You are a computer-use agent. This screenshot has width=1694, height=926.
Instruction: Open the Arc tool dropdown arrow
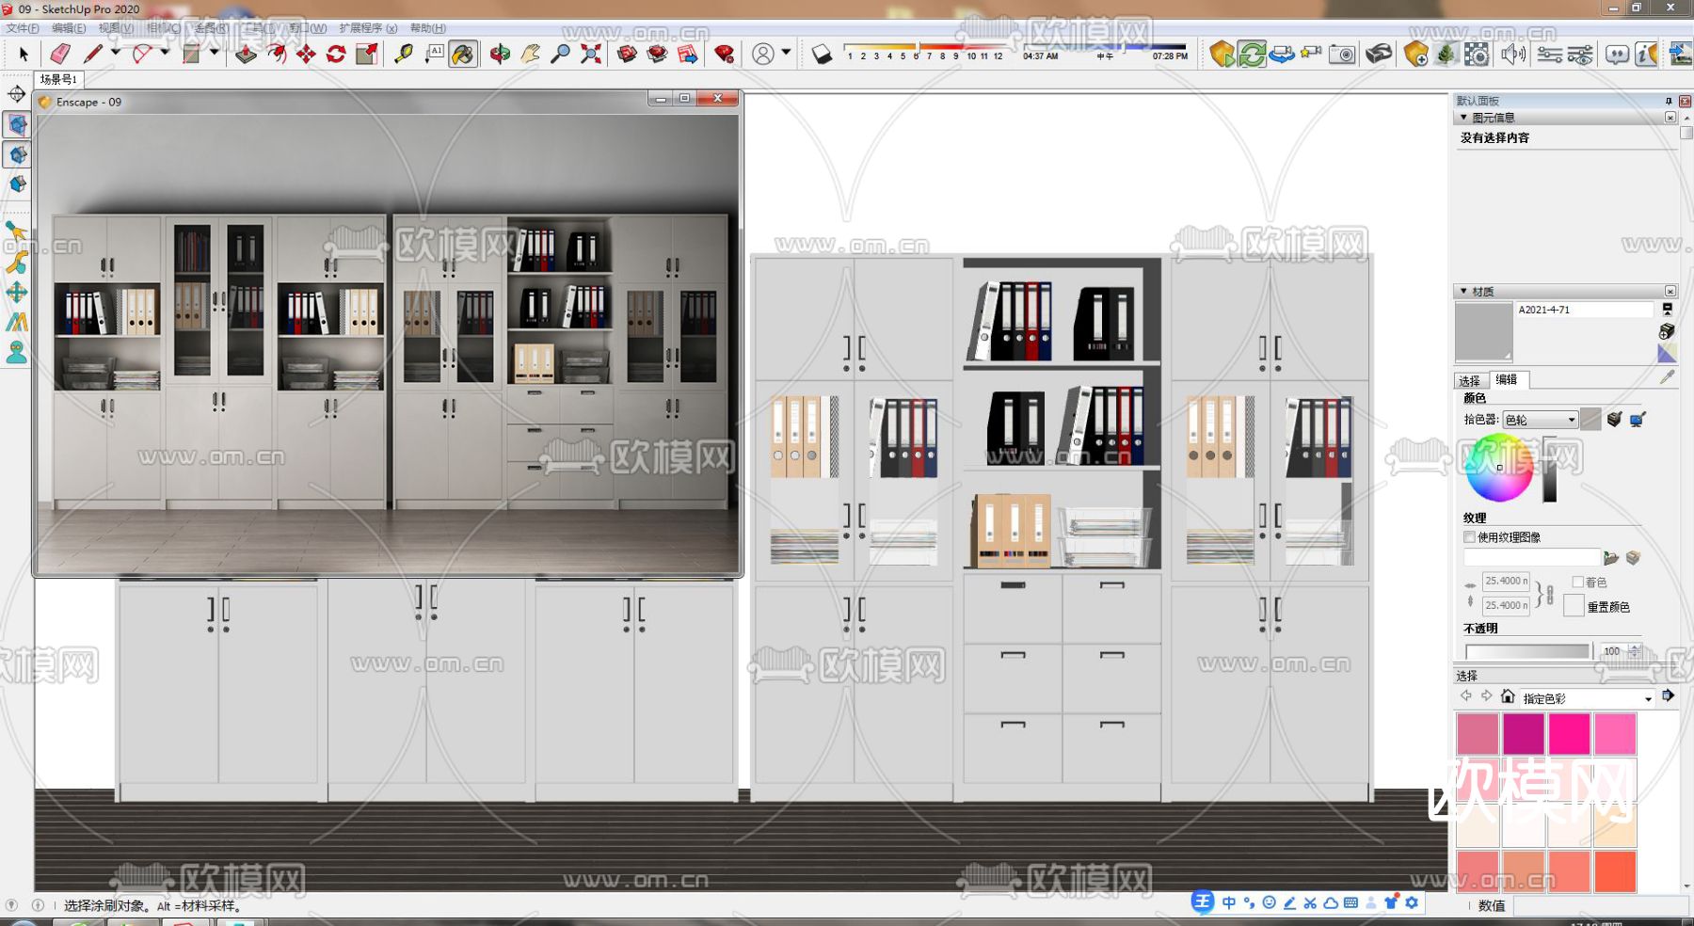tap(165, 54)
